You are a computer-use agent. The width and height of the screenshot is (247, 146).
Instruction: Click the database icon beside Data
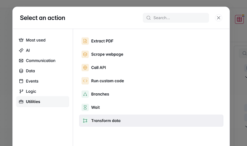click(x=21, y=71)
